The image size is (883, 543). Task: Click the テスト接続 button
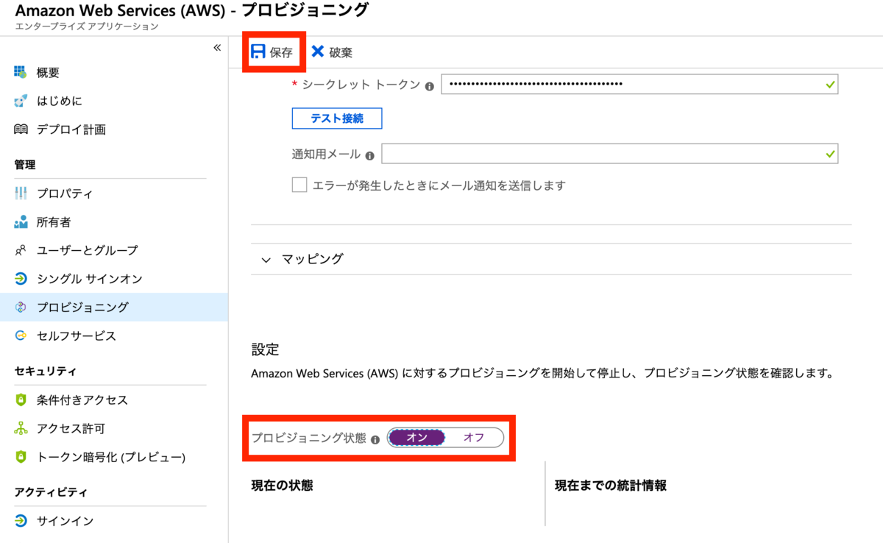tap(337, 118)
